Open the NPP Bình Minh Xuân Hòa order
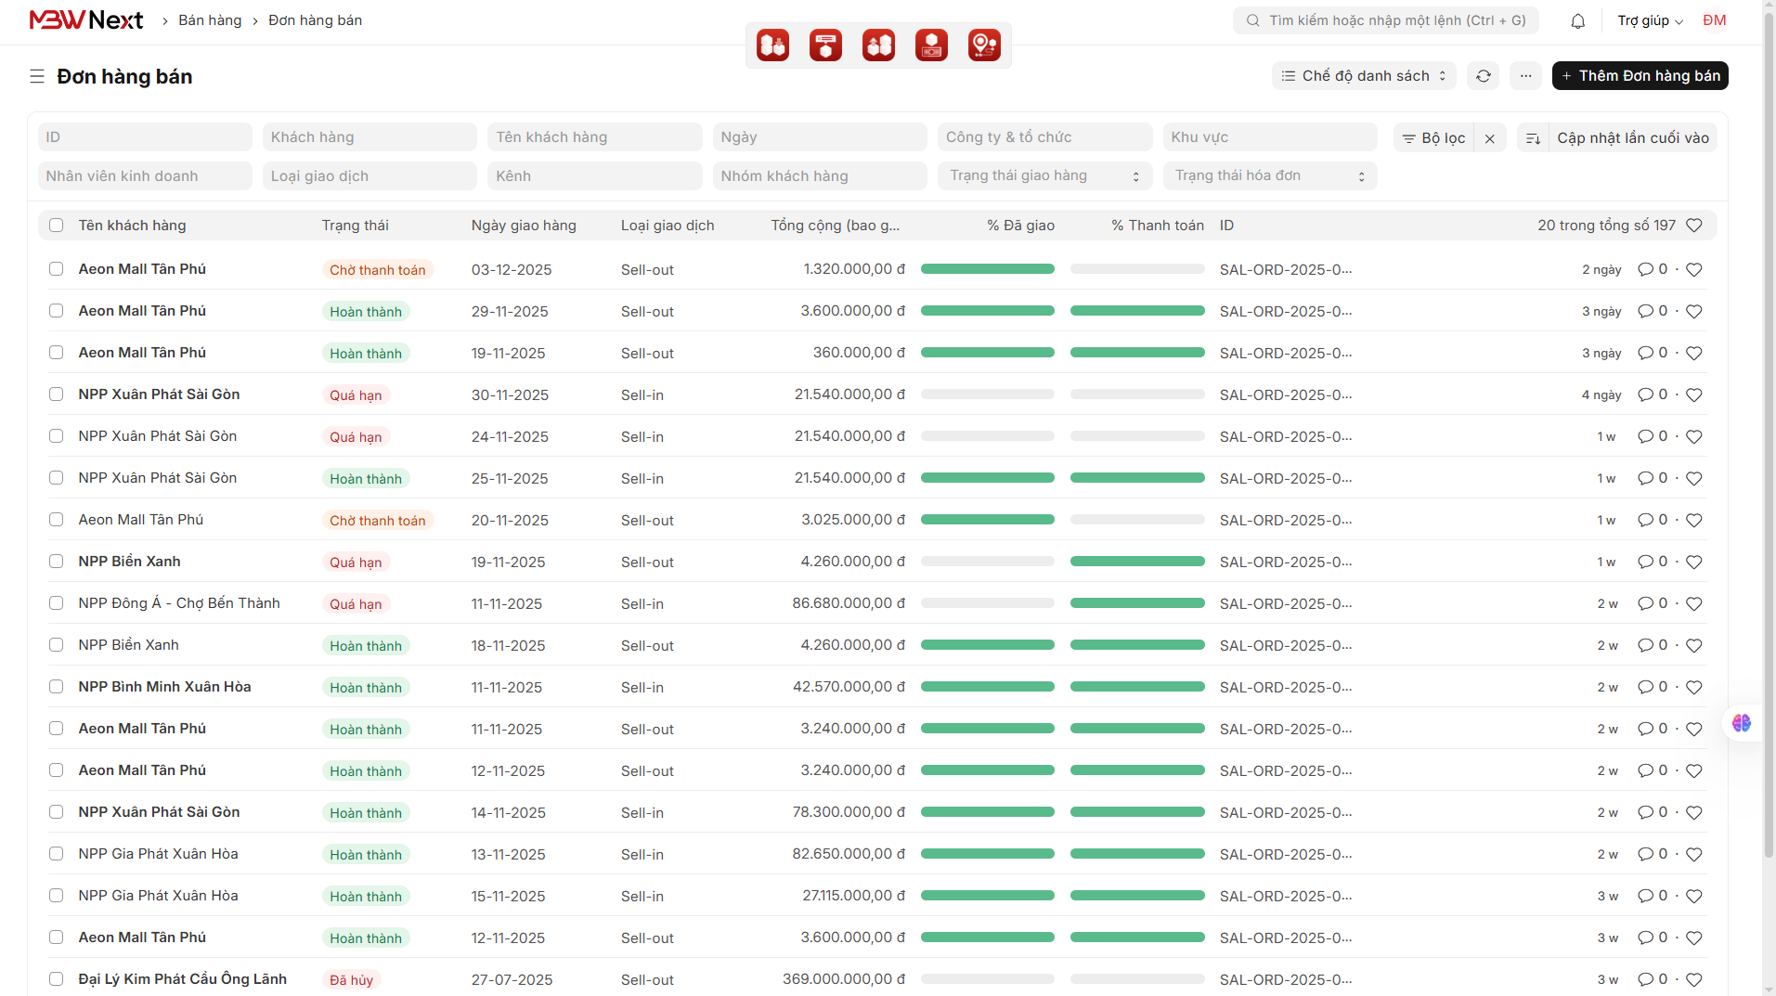Screen dimensions: 1776x996 tap(164, 687)
